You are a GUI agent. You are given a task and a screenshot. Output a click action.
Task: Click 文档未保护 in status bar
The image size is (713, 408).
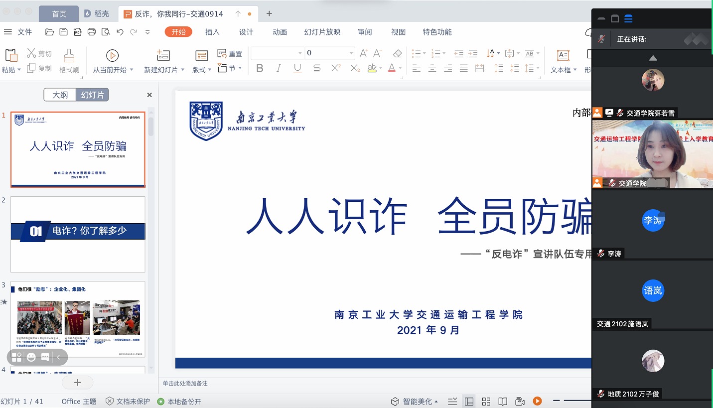(x=128, y=402)
